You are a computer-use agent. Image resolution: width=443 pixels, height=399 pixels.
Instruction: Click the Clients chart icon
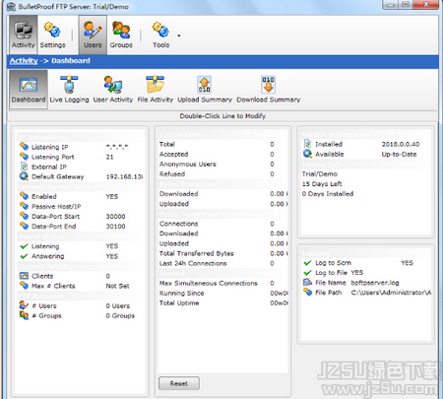click(24, 276)
